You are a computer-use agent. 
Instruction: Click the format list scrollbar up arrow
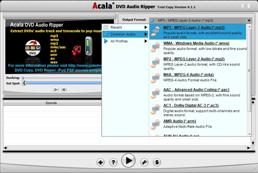tap(249, 27)
